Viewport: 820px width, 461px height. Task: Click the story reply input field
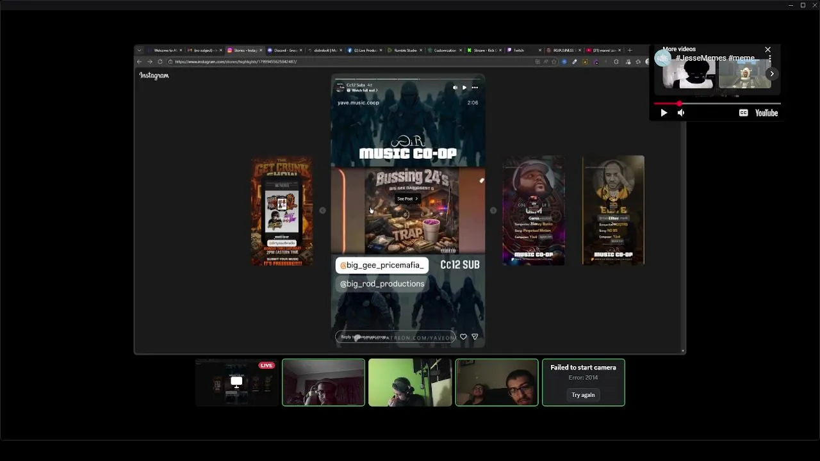tap(395, 337)
